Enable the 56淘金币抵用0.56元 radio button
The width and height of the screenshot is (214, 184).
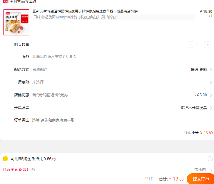click(x=210, y=159)
